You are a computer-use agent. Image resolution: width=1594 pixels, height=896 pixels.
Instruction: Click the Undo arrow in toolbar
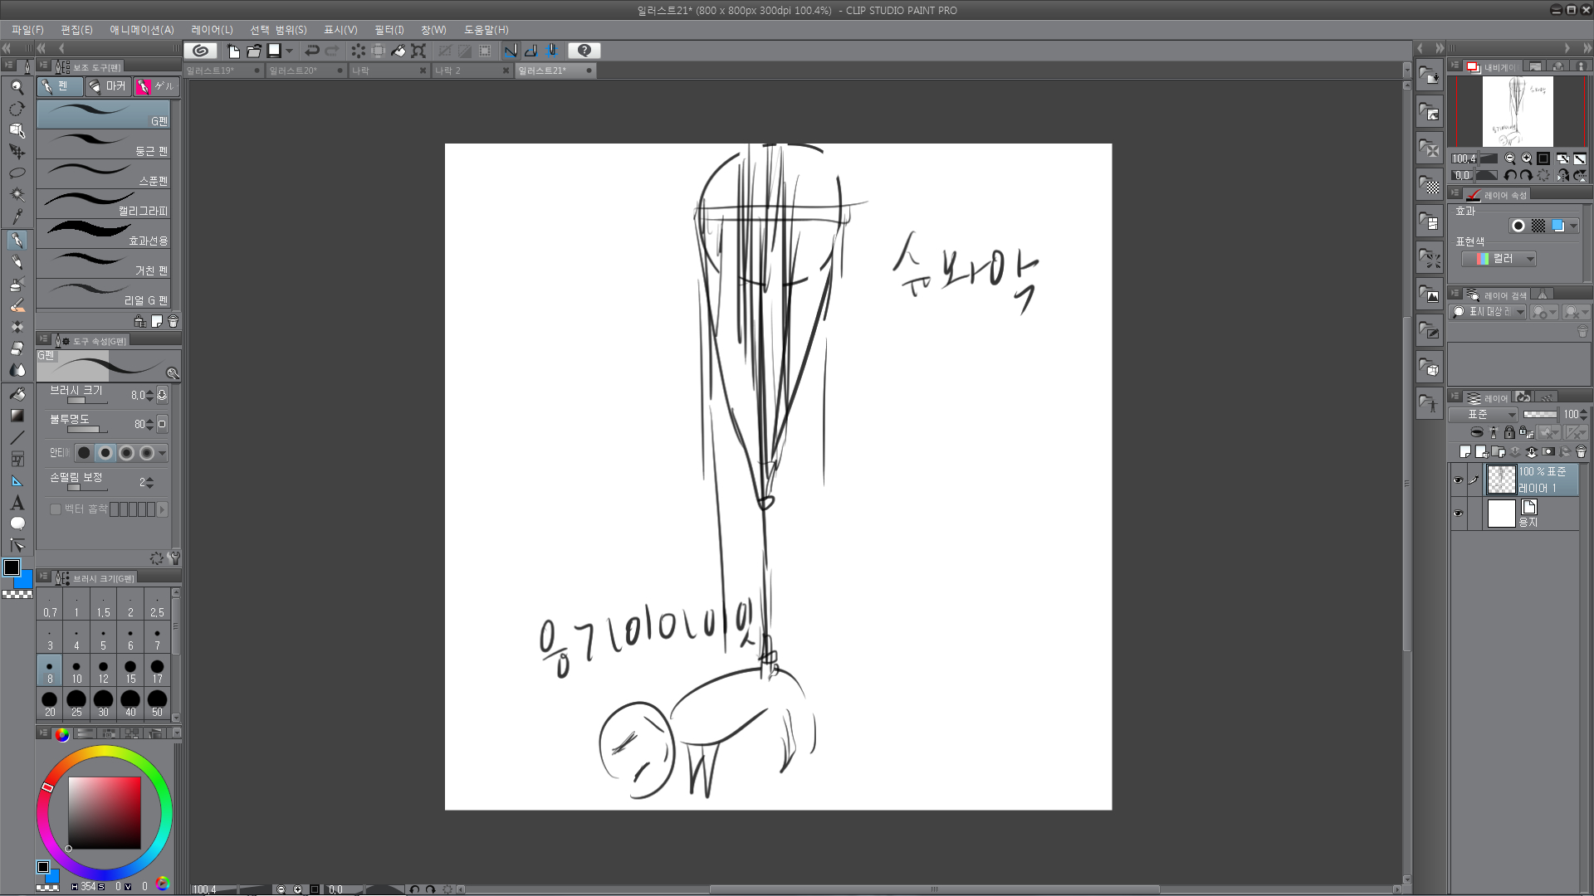[x=312, y=51]
